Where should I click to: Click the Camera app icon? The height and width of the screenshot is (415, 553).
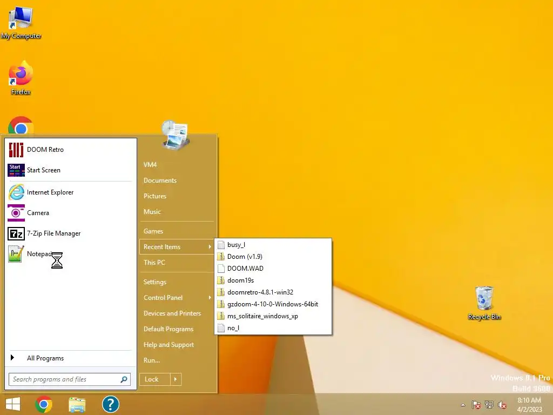click(x=16, y=213)
